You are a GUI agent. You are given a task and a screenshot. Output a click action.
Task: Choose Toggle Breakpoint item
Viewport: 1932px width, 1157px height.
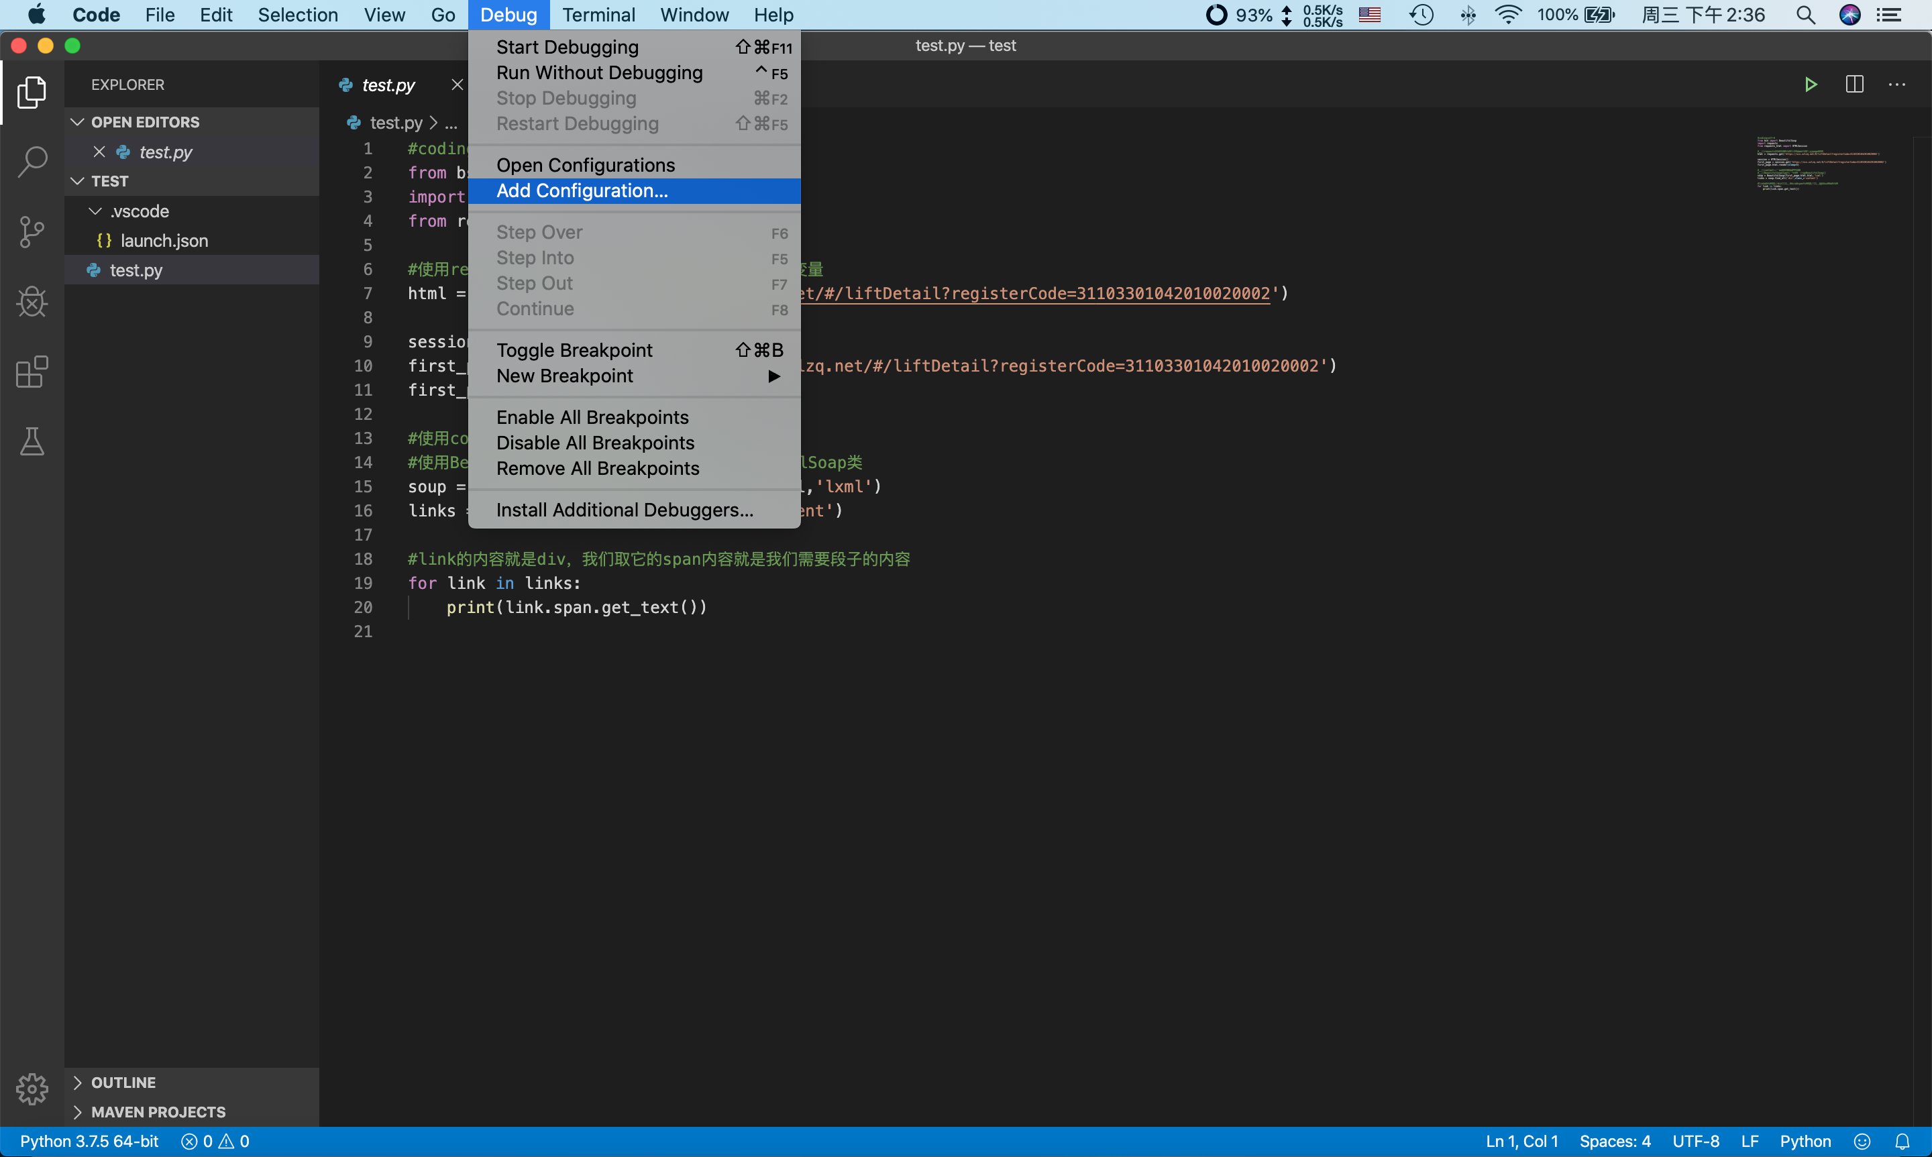(x=635, y=350)
